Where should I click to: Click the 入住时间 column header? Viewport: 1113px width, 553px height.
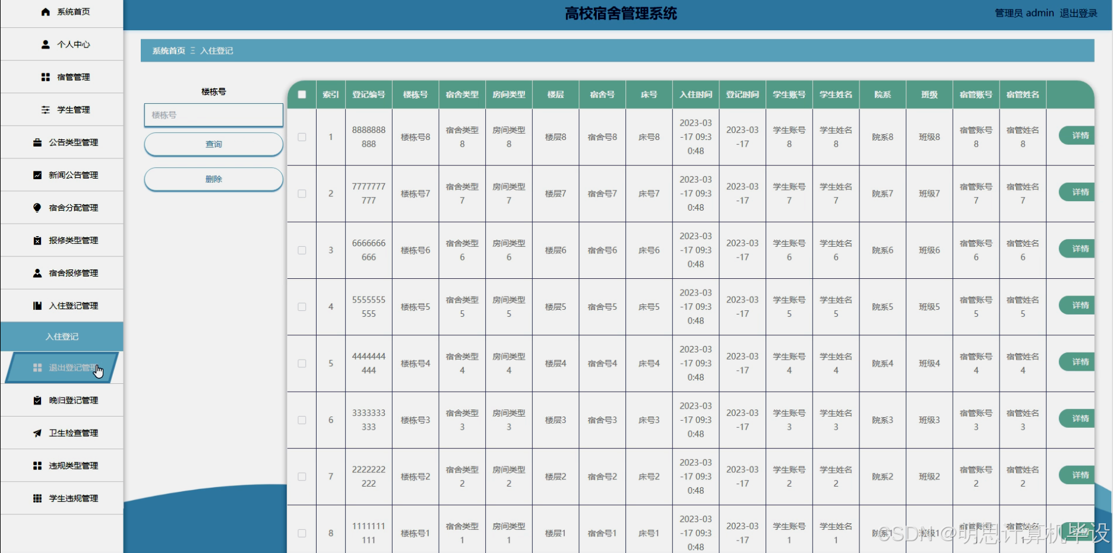[695, 94]
